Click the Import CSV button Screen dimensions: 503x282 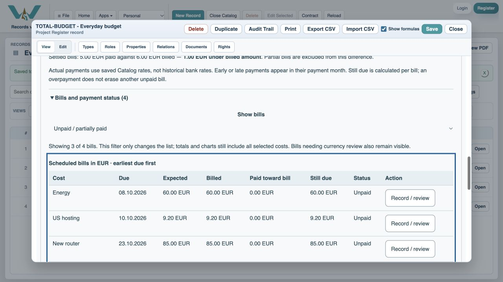click(x=360, y=29)
